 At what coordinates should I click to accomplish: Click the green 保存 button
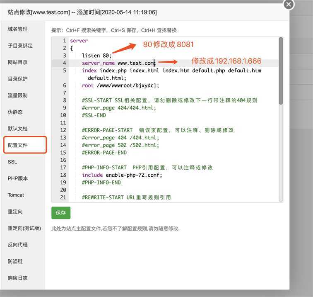click(61, 213)
